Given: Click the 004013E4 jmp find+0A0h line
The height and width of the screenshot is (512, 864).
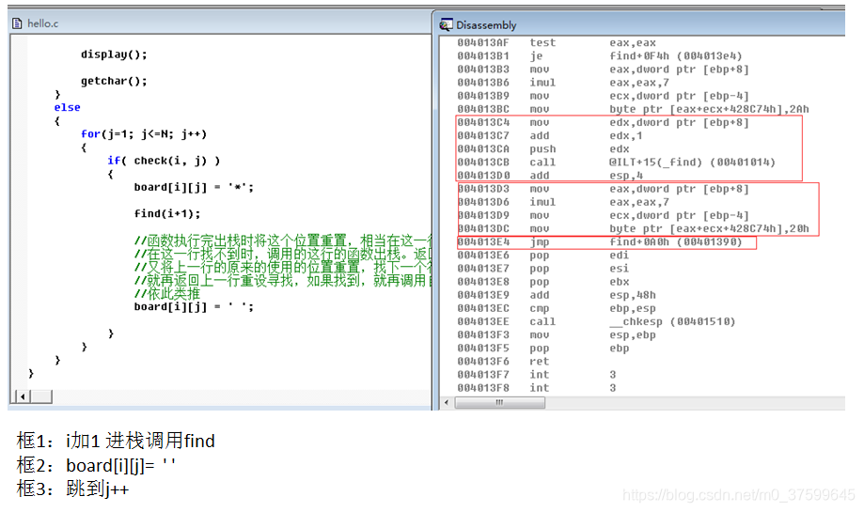Looking at the screenshot, I should 600,242.
